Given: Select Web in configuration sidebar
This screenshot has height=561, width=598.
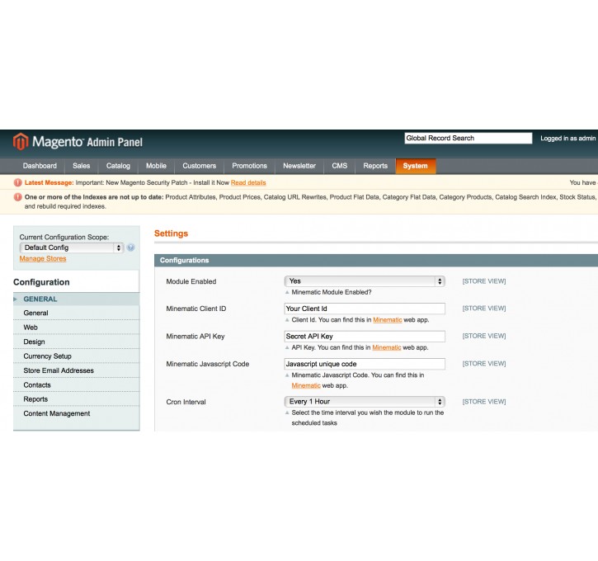Looking at the screenshot, I should tap(76, 328).
